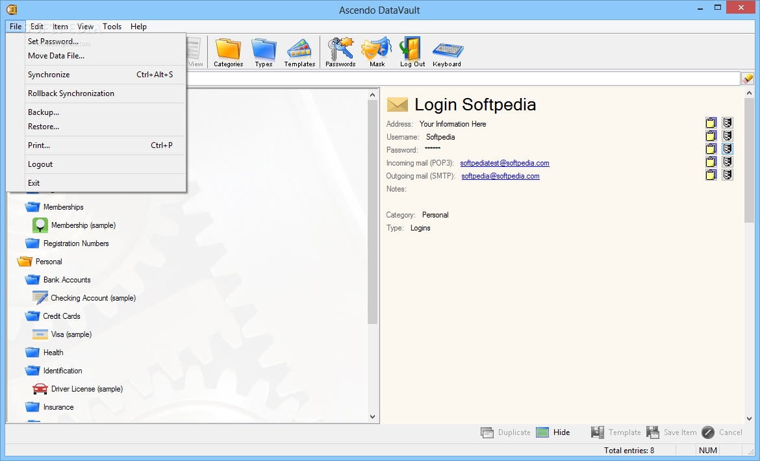Screen dimensions: 760x461
Task: Select Rollback Synchronization menu entry
Action: 96,93
